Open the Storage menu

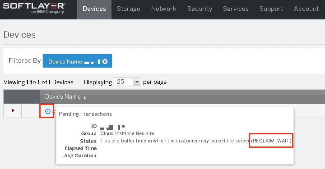pyautogui.click(x=129, y=9)
